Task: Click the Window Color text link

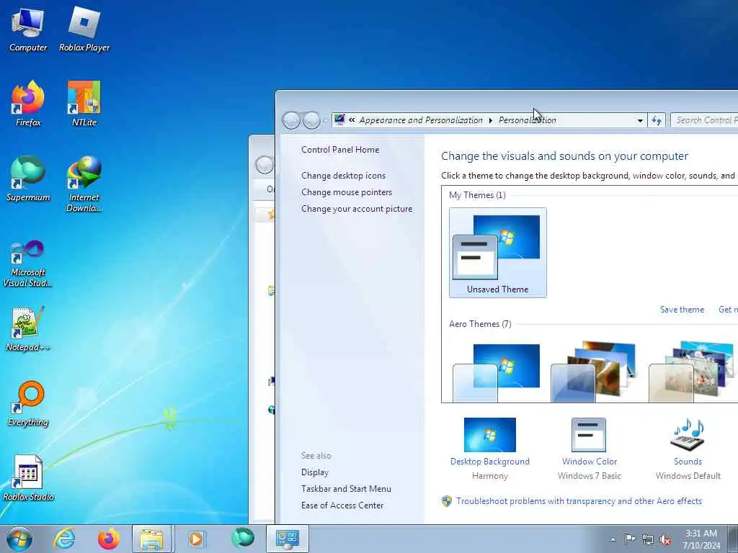Action: point(590,462)
